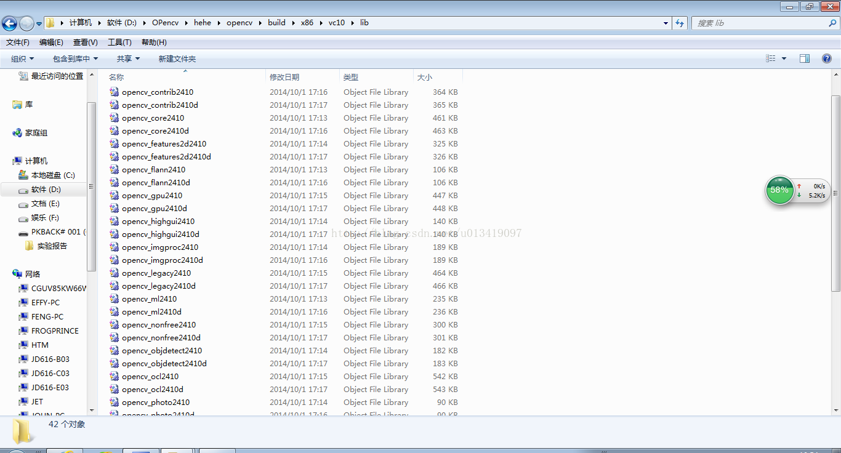Click the OPencv breadcrumb in address bar
This screenshot has height=453, width=841.
[x=165, y=23]
